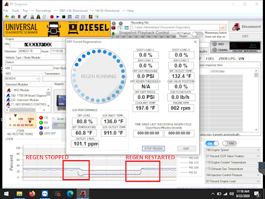
Task: Click the grid chart toolbar icon
Action: point(77,17)
